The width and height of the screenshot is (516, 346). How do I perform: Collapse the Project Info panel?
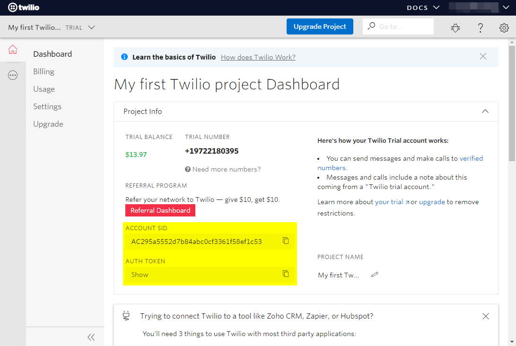(x=485, y=112)
